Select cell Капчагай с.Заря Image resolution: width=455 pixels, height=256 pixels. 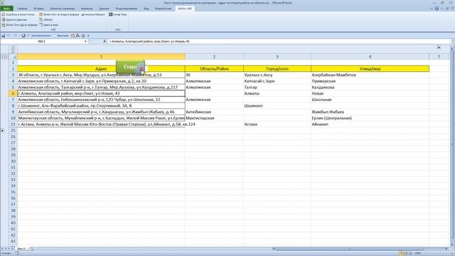[x=277, y=81]
